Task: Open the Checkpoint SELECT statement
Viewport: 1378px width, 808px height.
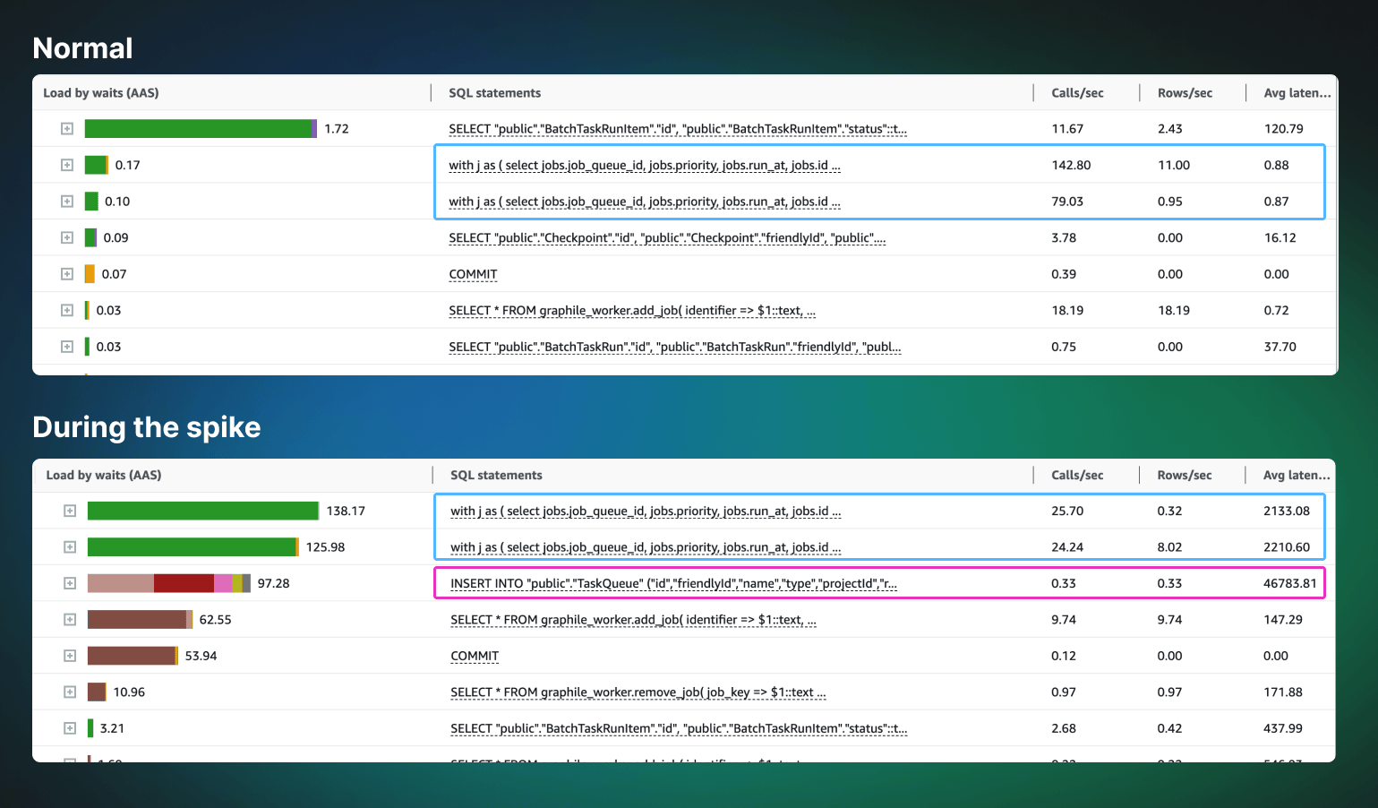Action: (667, 238)
